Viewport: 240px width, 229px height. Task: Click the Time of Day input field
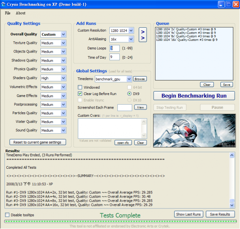[x=114, y=57]
